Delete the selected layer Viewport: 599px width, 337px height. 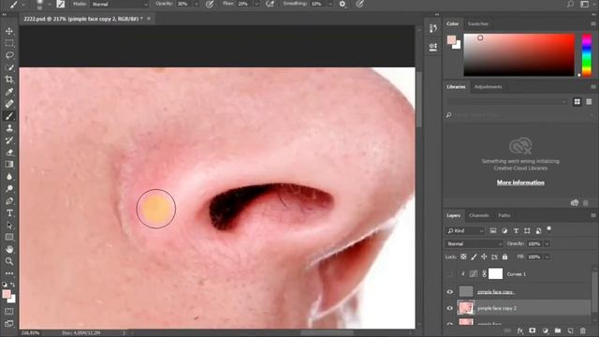[x=583, y=330]
